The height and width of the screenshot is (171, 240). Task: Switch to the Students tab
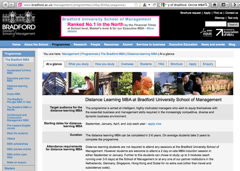tap(146, 64)
